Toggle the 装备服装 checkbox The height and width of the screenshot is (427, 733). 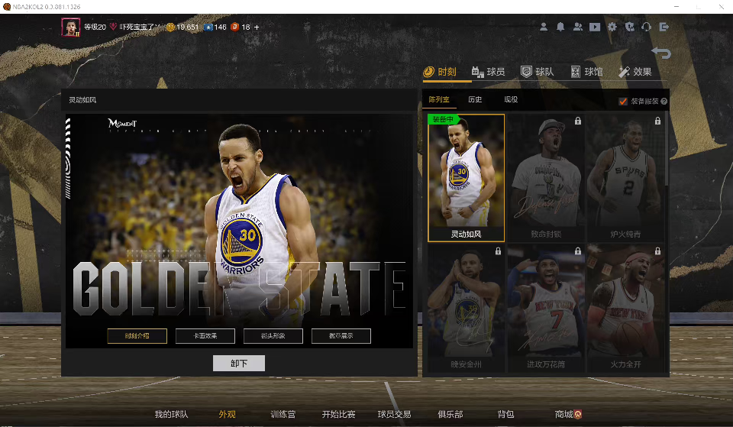coord(623,101)
